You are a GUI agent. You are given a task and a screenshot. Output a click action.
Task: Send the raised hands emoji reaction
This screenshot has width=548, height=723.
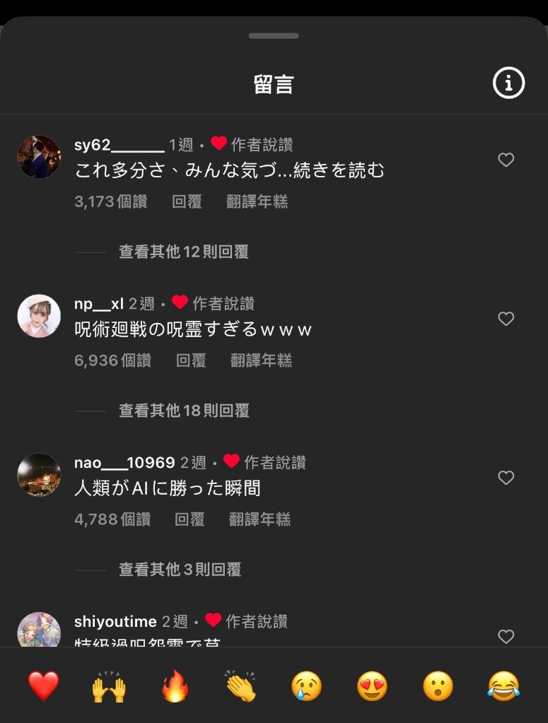coord(109,686)
